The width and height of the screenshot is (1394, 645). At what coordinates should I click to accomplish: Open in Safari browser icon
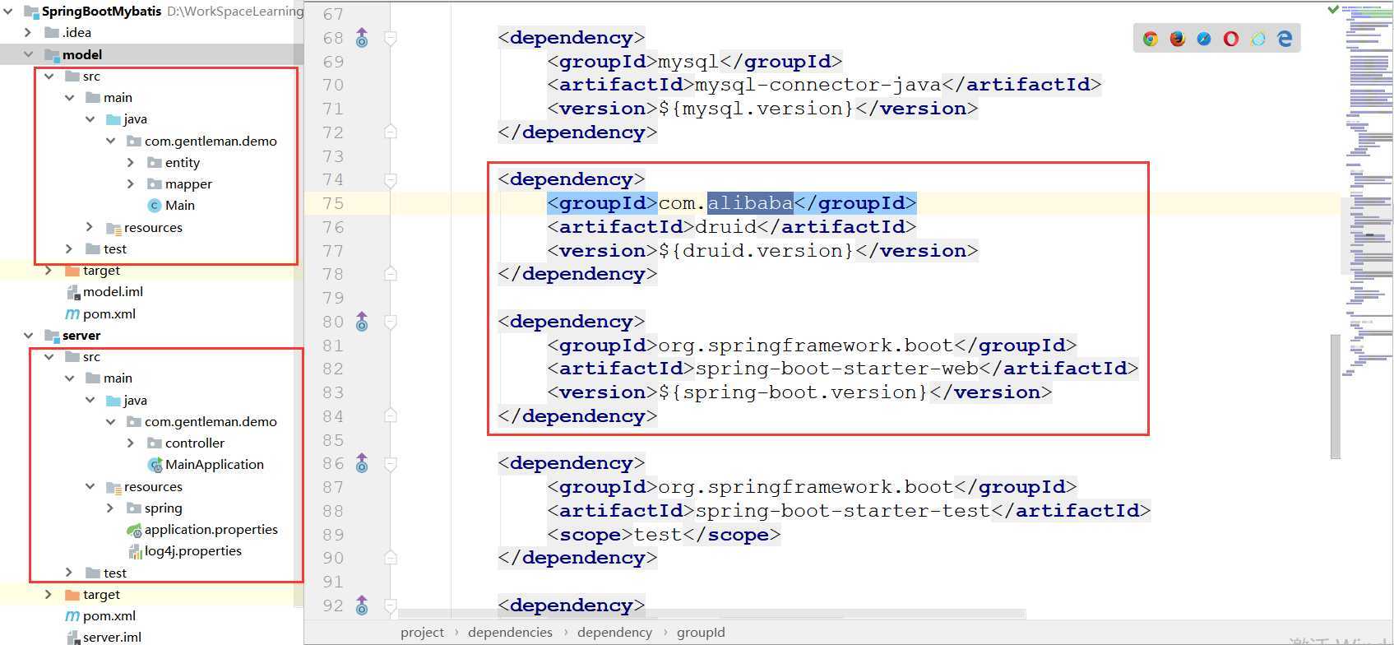tap(1204, 39)
